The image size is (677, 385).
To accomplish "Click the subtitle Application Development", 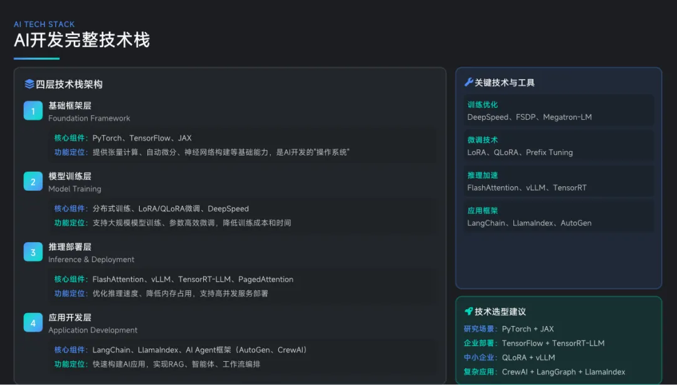I will coord(93,330).
